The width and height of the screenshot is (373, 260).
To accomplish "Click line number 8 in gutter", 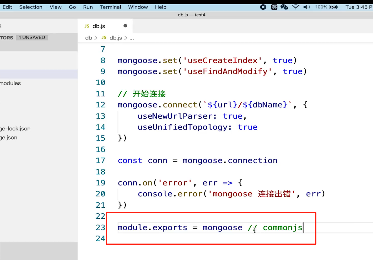I will tap(103, 60).
